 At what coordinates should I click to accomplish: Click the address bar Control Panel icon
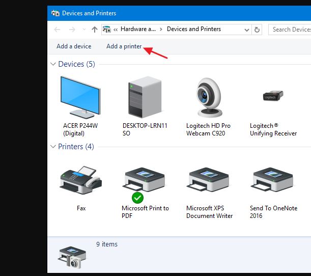coord(107,30)
